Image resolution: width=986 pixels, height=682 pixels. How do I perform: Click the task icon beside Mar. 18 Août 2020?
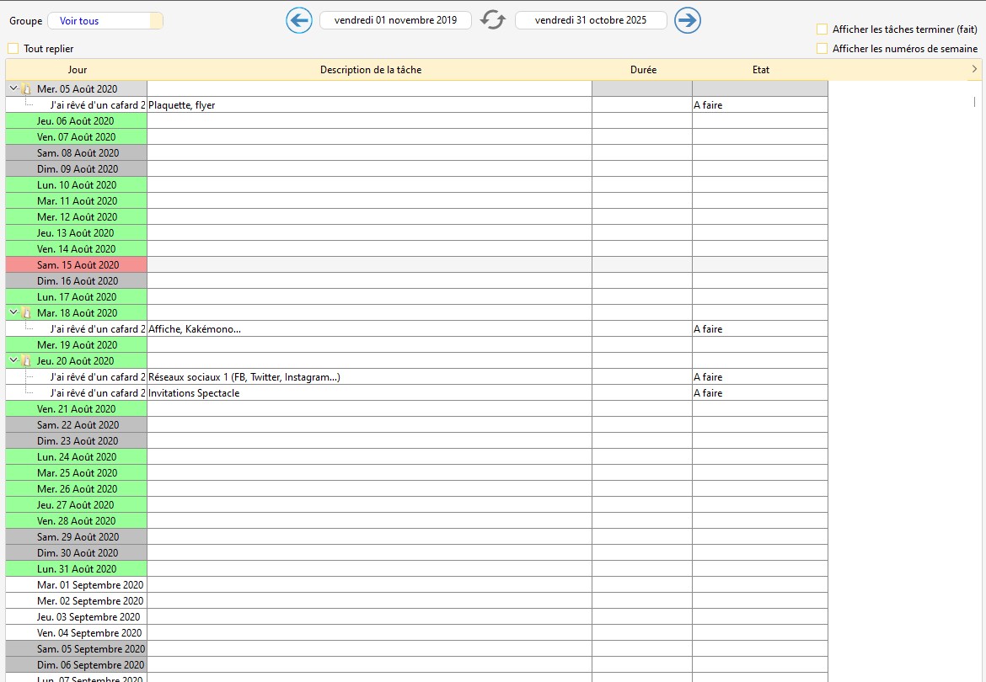point(26,313)
